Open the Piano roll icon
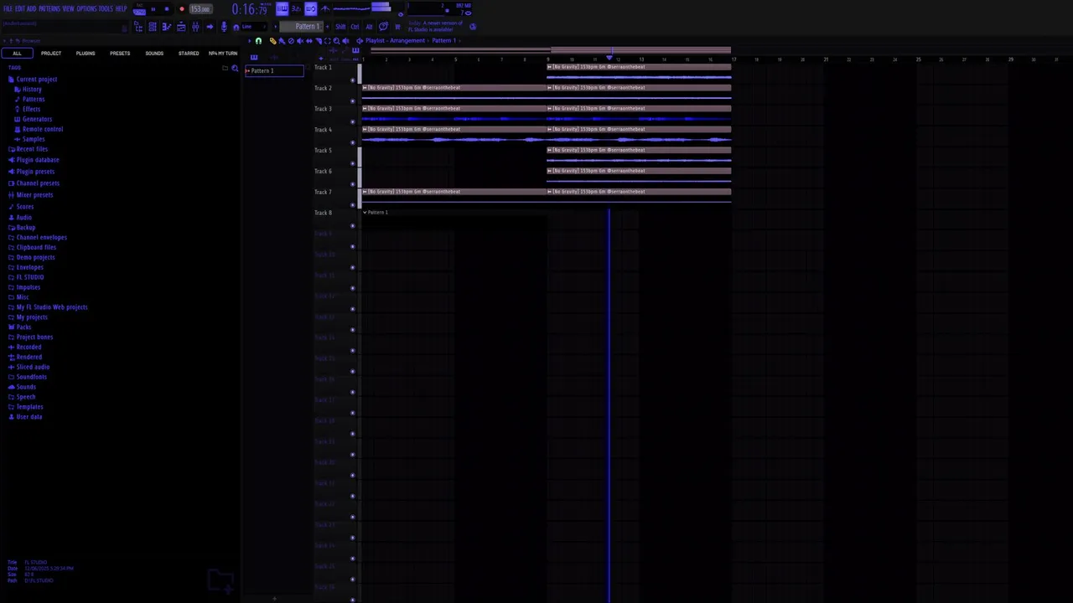This screenshot has height=603, width=1073. 167,27
